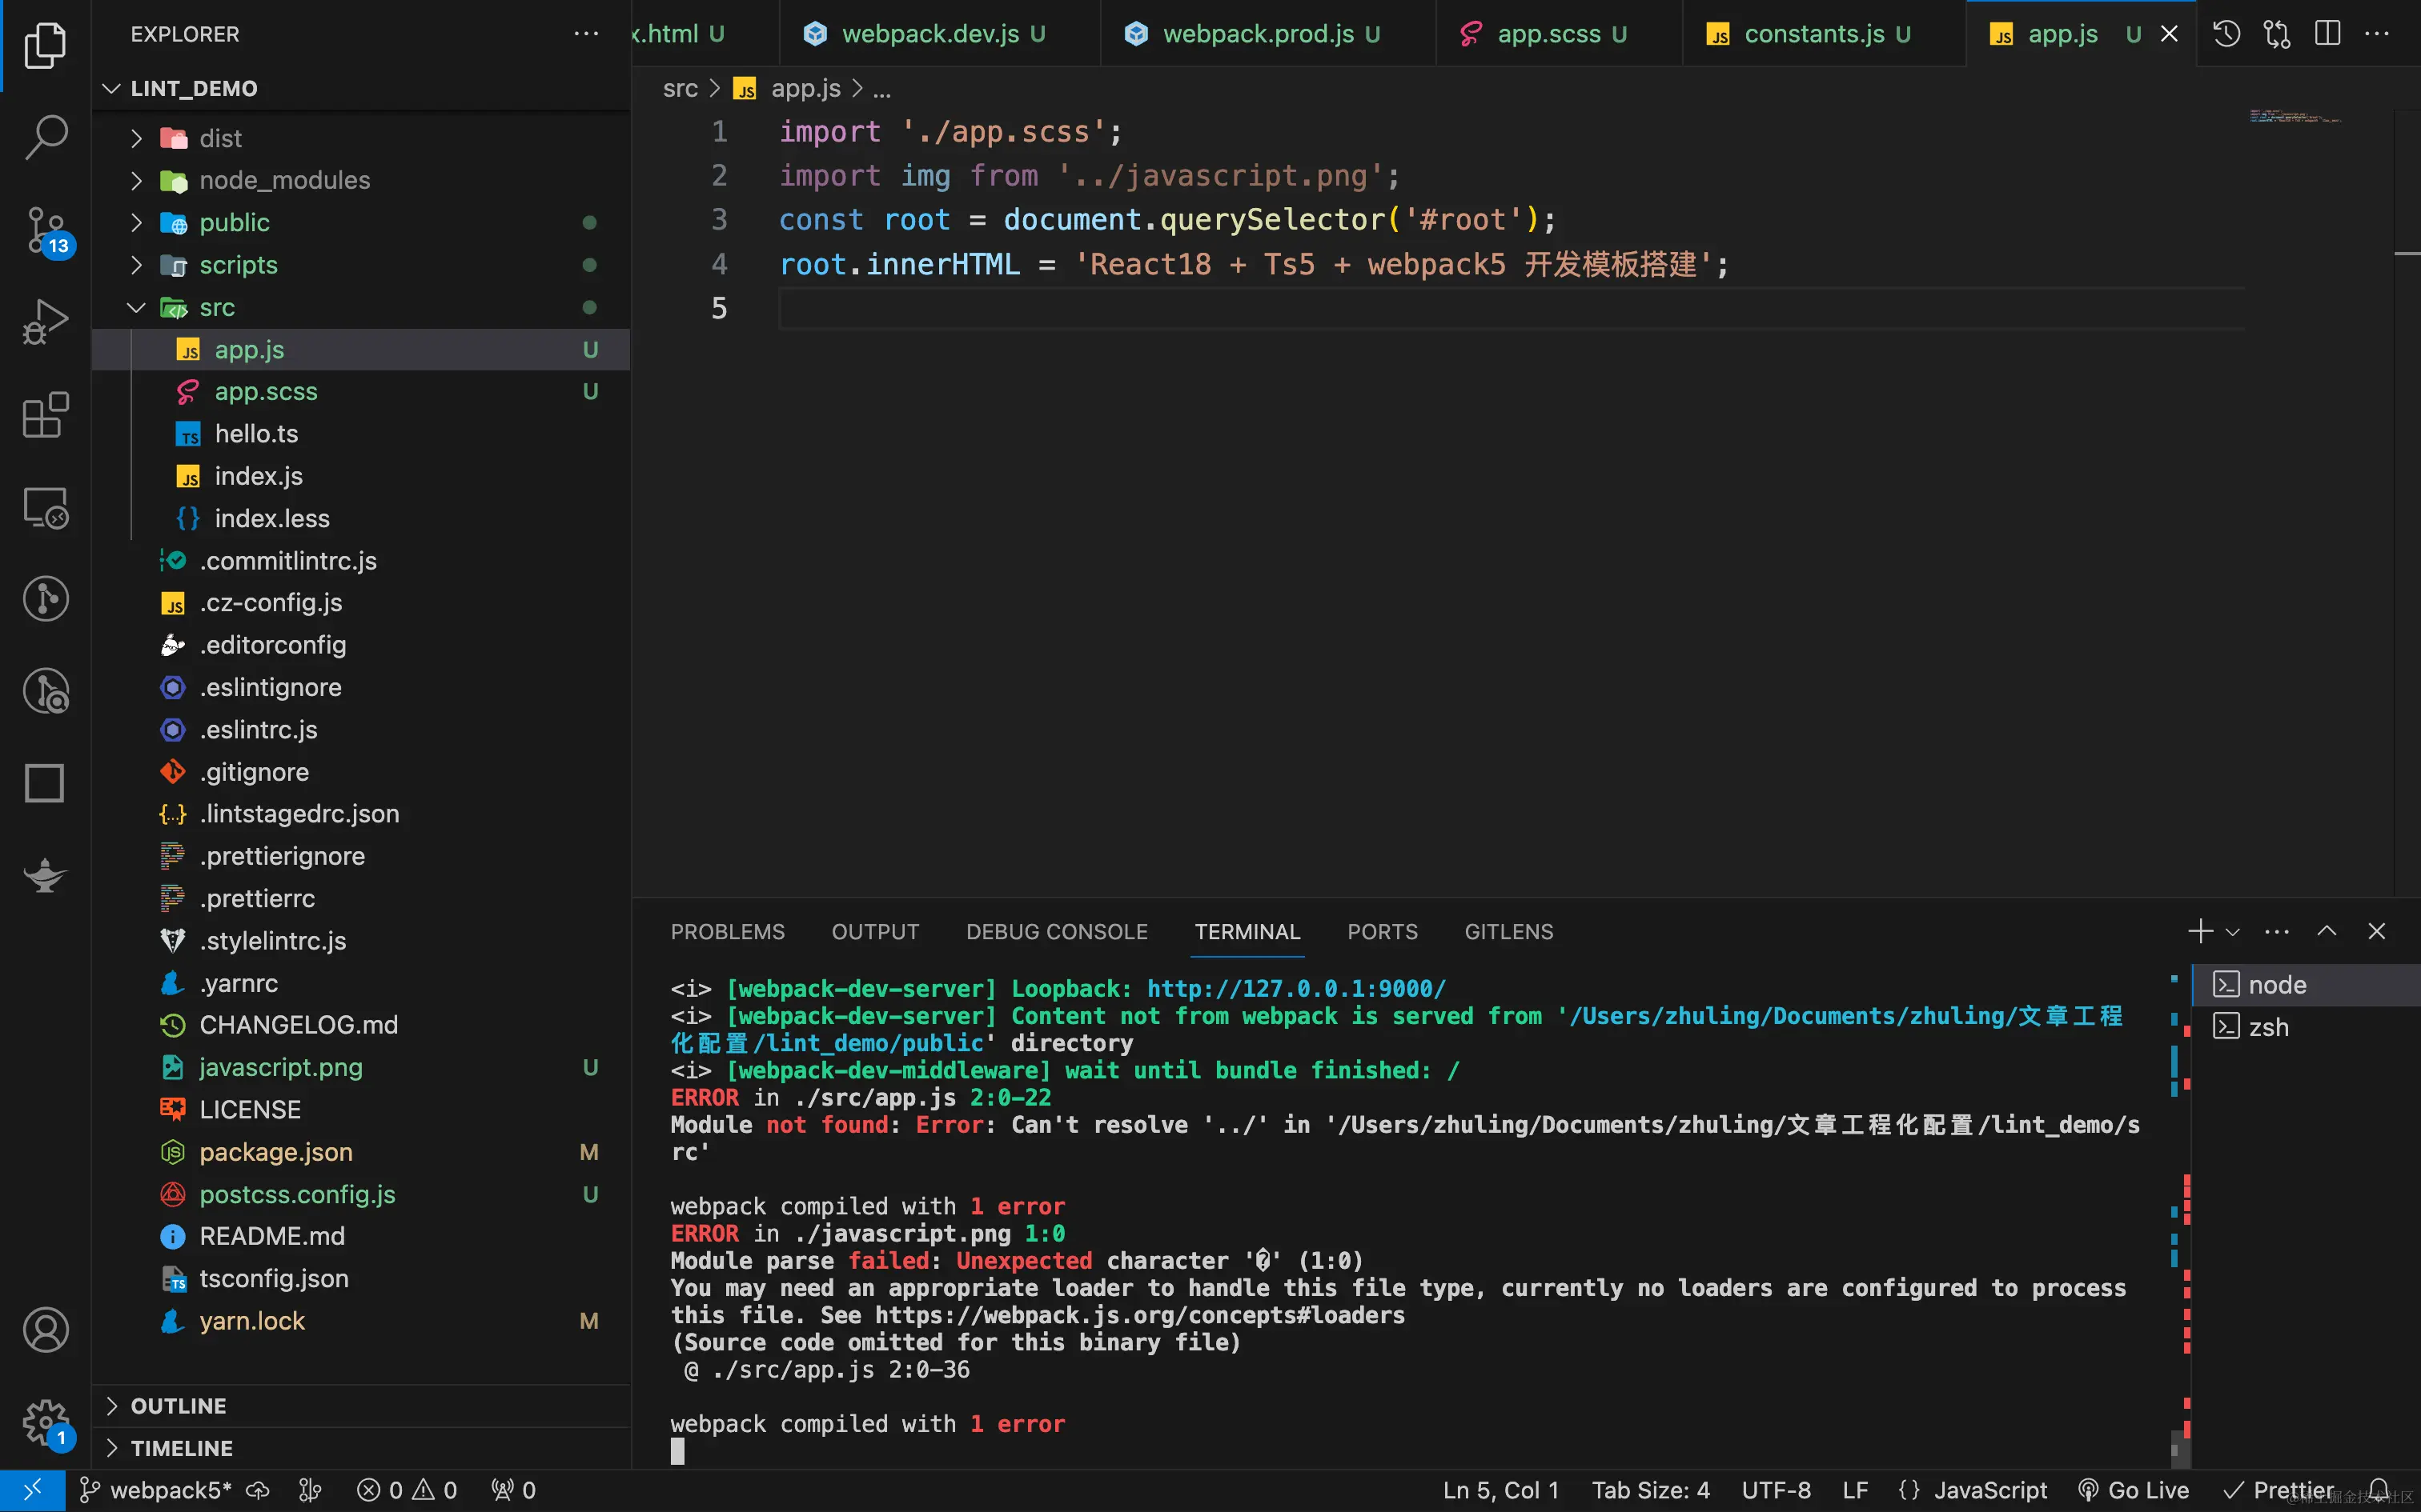Image resolution: width=2421 pixels, height=1512 pixels.
Task: Switch to webpack.dev.js tab
Action: (x=939, y=34)
